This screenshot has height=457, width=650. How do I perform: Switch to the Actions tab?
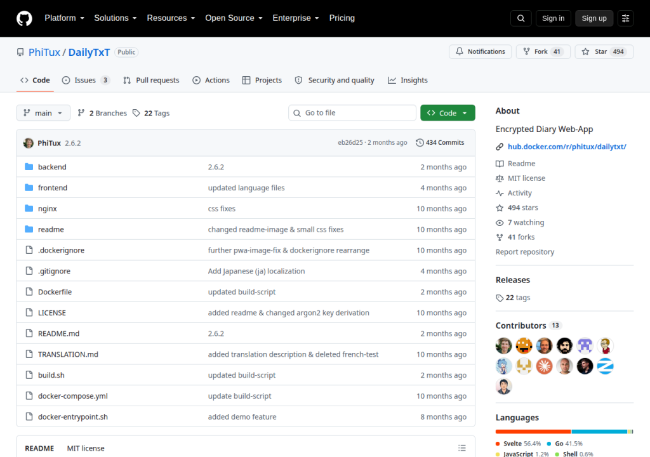tap(211, 80)
